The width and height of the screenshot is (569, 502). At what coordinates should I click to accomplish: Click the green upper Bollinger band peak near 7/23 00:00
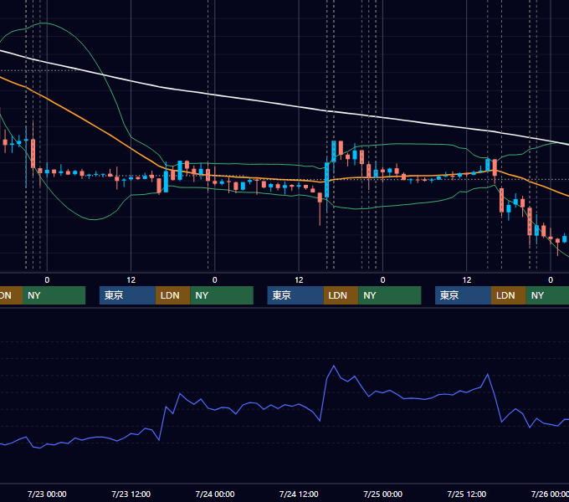44,23
